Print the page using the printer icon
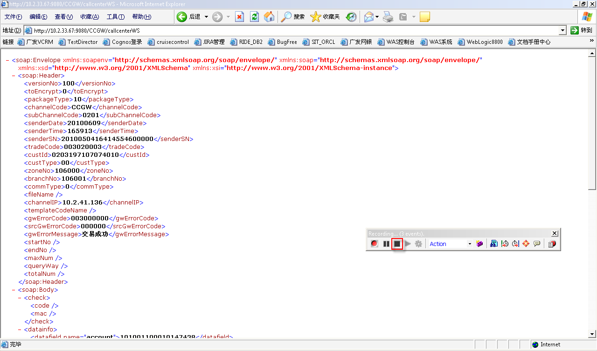This screenshot has width=597, height=351. coord(388,17)
